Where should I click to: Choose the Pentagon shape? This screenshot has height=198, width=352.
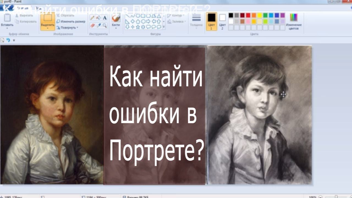coord(138,21)
